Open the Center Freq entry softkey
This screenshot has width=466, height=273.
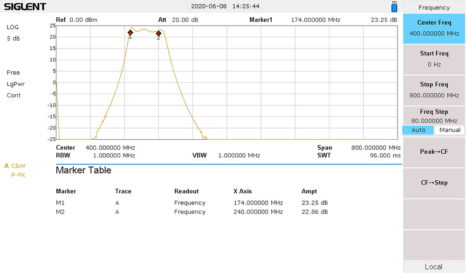point(433,28)
